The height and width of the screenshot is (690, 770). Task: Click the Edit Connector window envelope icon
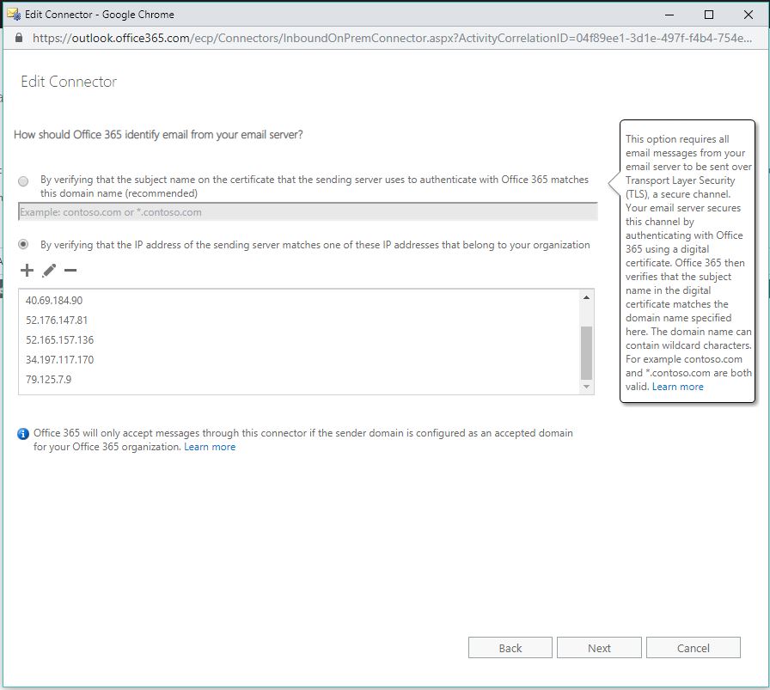(x=13, y=15)
